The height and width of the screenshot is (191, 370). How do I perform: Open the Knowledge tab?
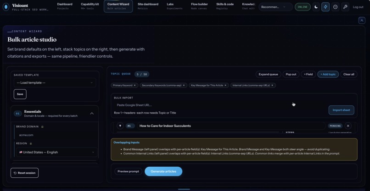(248, 6)
